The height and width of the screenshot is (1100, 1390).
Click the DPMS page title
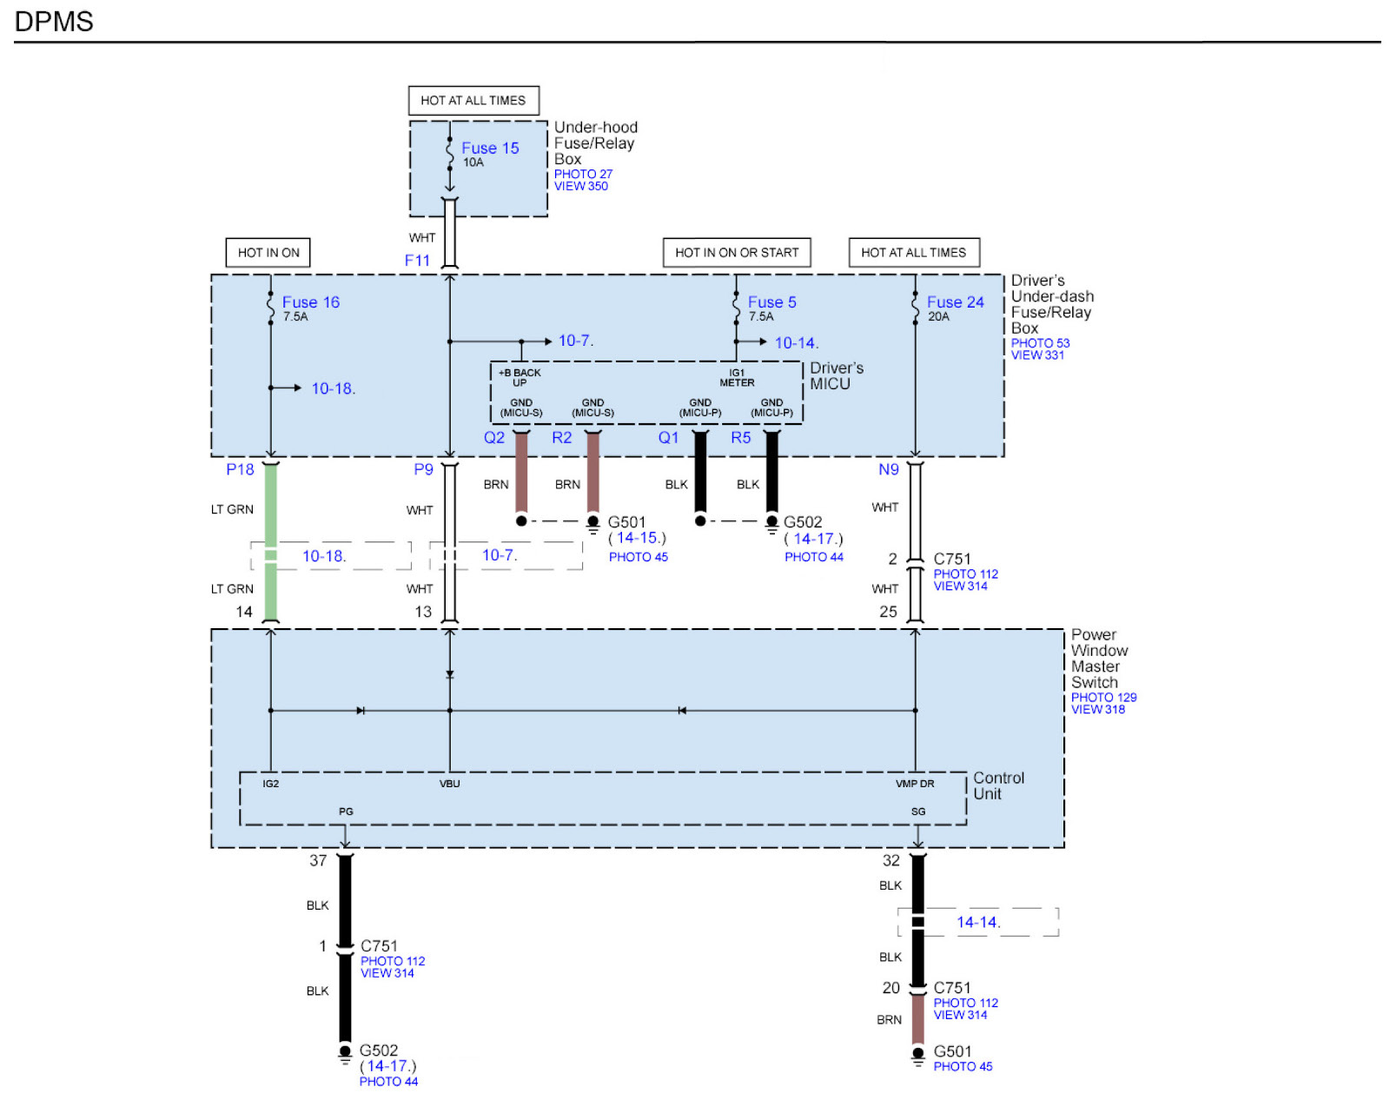pos(54,22)
